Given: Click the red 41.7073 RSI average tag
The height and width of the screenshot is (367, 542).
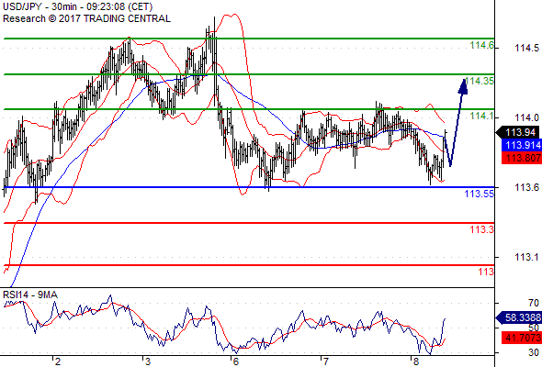Looking at the screenshot, I should point(522,338).
